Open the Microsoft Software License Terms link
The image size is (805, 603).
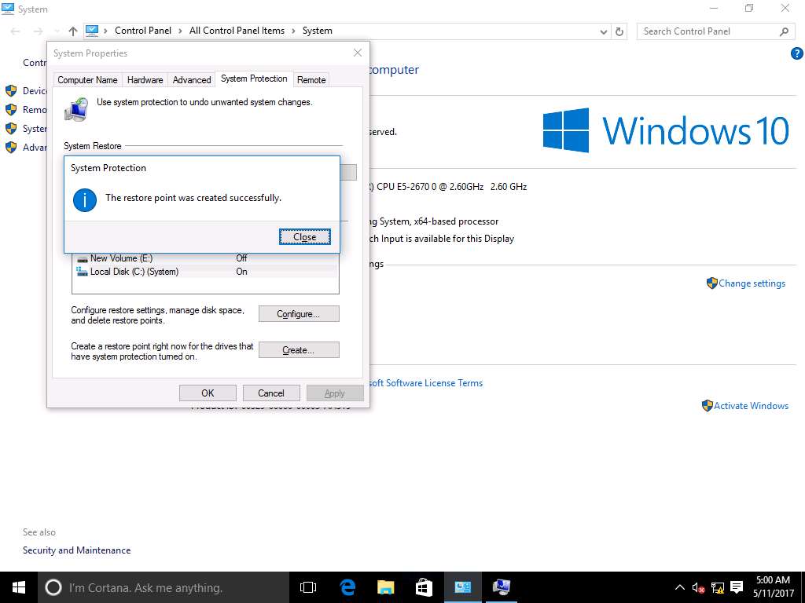426,383
